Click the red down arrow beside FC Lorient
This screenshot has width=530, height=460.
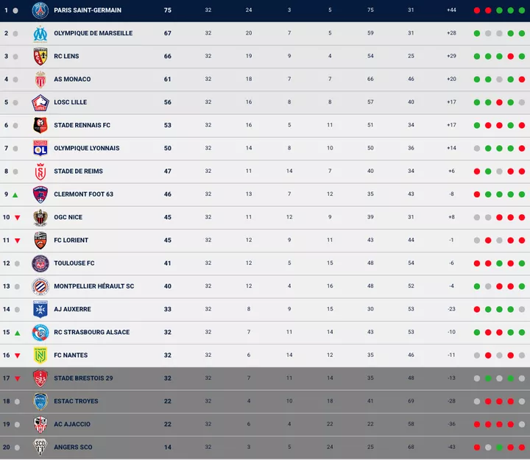(x=15, y=241)
